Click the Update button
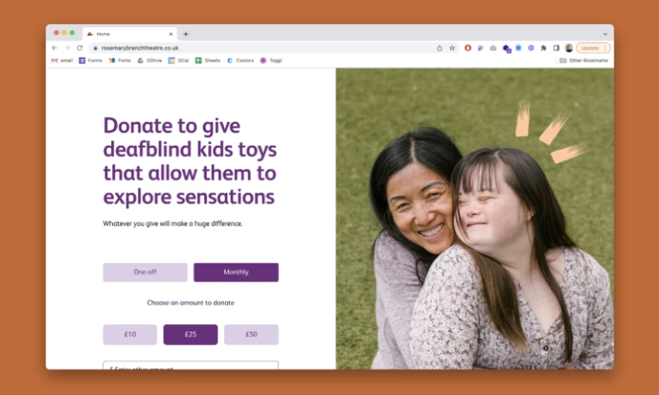This screenshot has height=395, width=659. [593, 49]
